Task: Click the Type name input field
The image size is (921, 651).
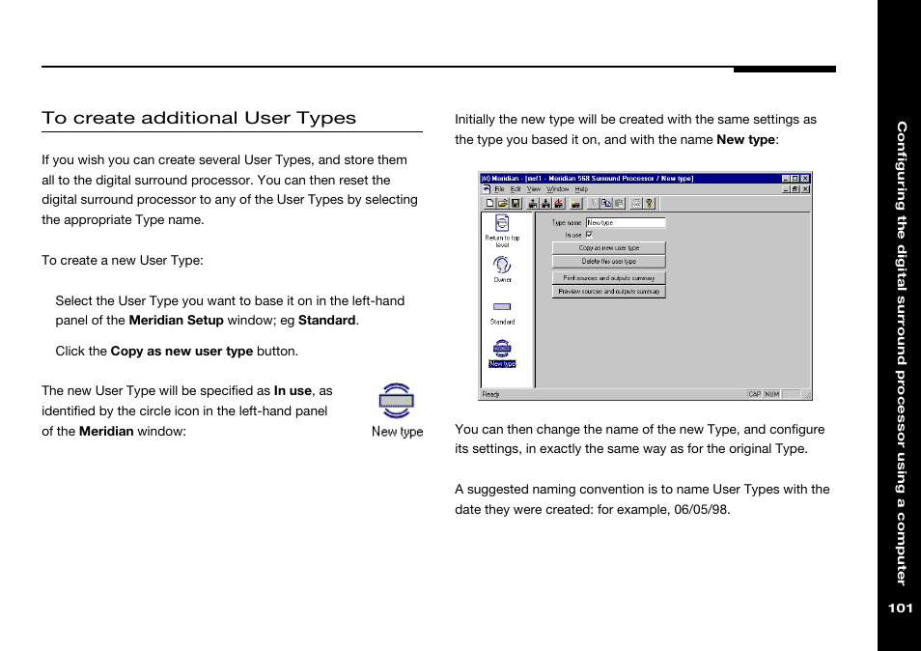Action: point(626,223)
